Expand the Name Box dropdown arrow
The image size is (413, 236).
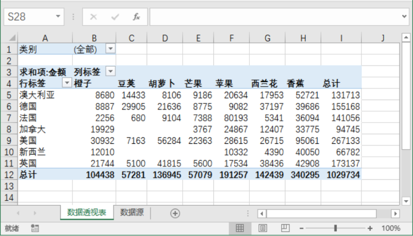(58, 16)
